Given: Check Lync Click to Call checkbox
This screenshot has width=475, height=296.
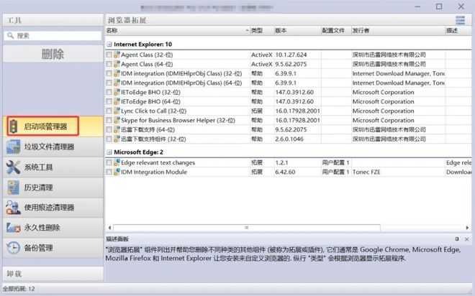Looking at the screenshot, I should point(109,111).
